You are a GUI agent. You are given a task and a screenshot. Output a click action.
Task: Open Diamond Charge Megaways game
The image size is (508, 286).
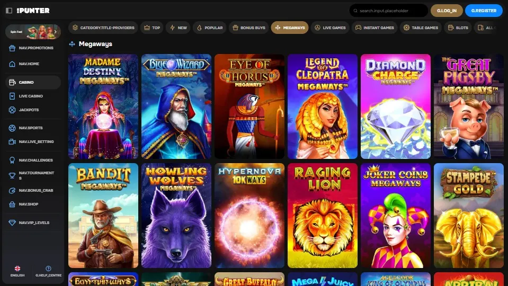point(396,106)
